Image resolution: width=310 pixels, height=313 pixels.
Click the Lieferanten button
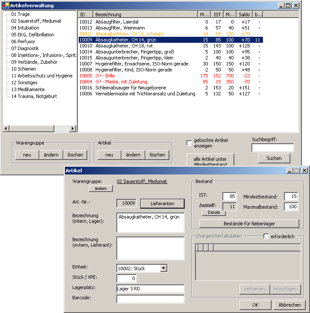pyautogui.click(x=162, y=203)
